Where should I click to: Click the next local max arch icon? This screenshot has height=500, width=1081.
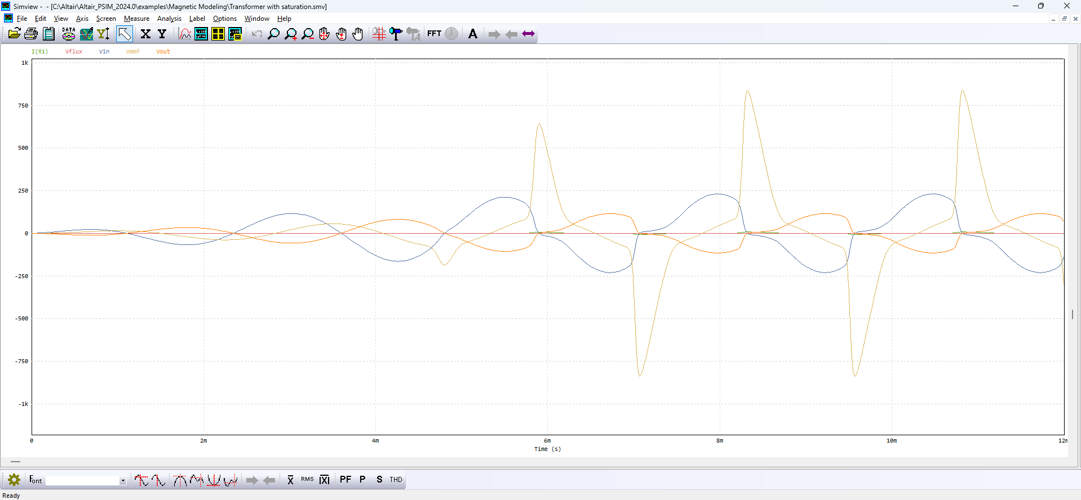tap(180, 480)
